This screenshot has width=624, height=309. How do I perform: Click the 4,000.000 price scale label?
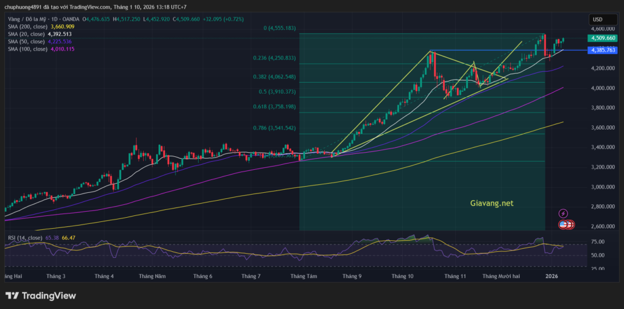601,88
